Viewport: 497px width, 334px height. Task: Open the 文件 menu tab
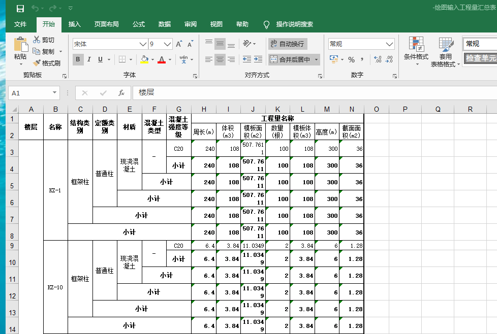pos(20,24)
